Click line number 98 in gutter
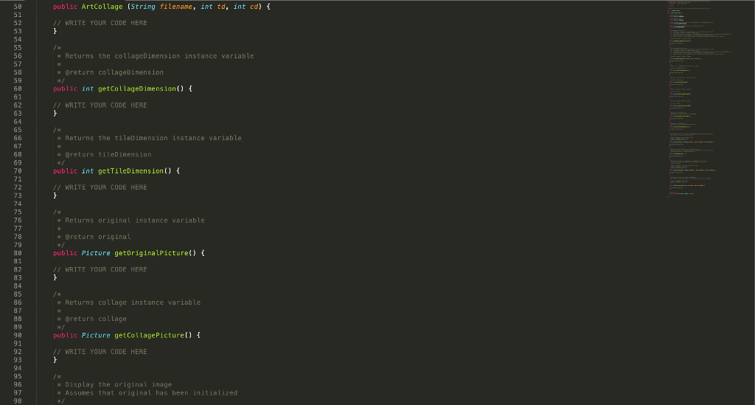The image size is (755, 405). (x=18, y=401)
